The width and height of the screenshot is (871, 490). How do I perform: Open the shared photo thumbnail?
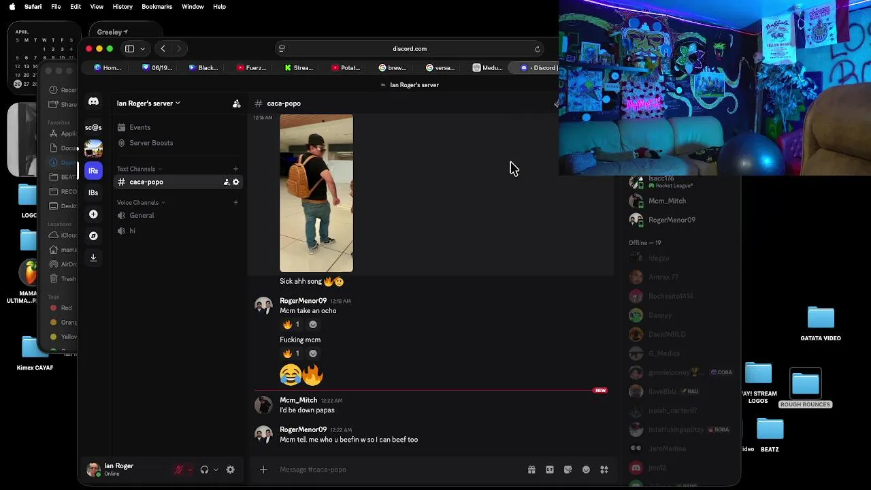[x=316, y=193]
